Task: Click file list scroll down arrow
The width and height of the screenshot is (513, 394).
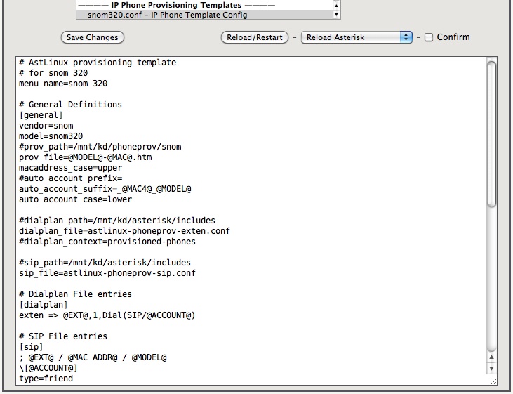Action: coord(336,15)
